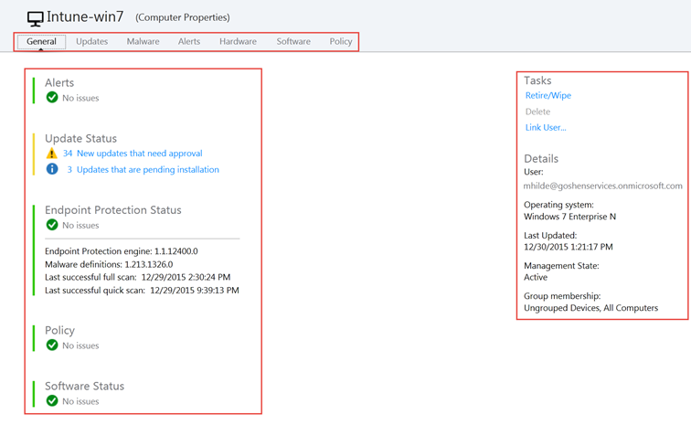Click Last Updated value 12/30/2015 1:21:17 PM
The height and width of the screenshot is (425, 691).
click(x=569, y=247)
